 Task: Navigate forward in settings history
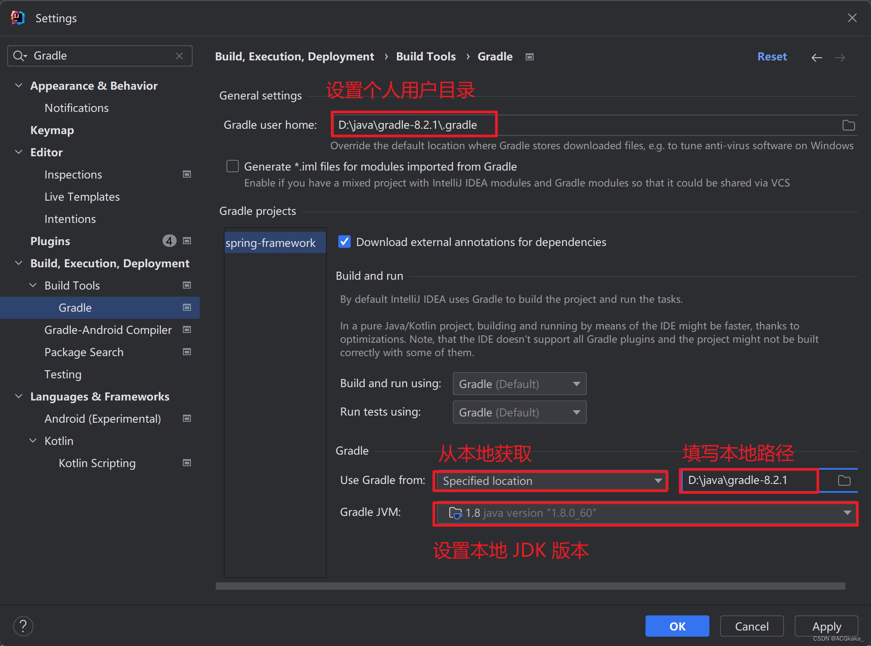pyautogui.click(x=839, y=58)
